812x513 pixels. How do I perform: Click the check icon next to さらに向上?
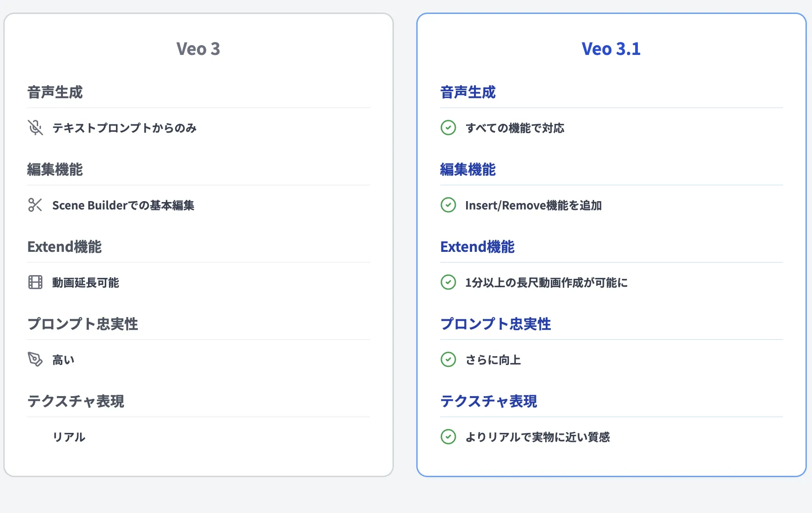pos(448,359)
